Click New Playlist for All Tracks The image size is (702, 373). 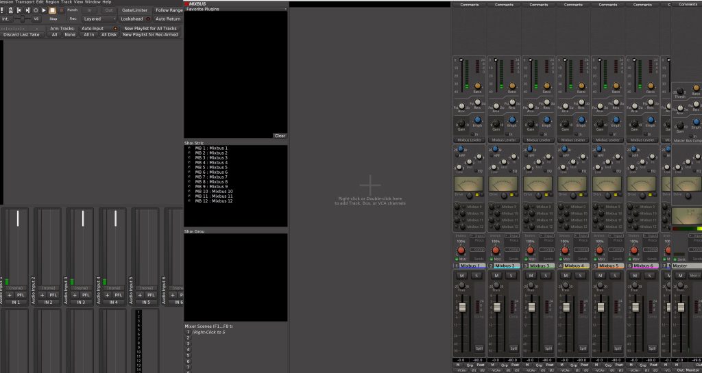click(151, 28)
